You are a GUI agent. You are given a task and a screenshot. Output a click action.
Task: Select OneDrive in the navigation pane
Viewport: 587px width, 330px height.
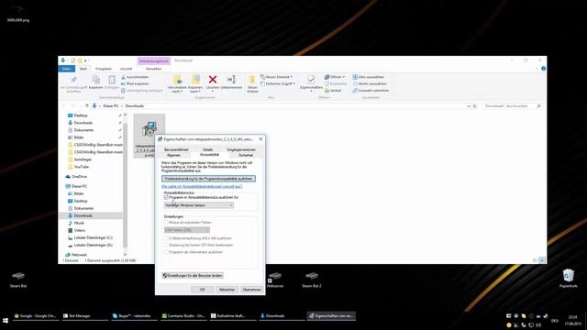click(79, 177)
